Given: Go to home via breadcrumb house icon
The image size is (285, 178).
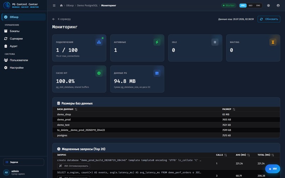Looking at the screenshot, I should (61, 5).
